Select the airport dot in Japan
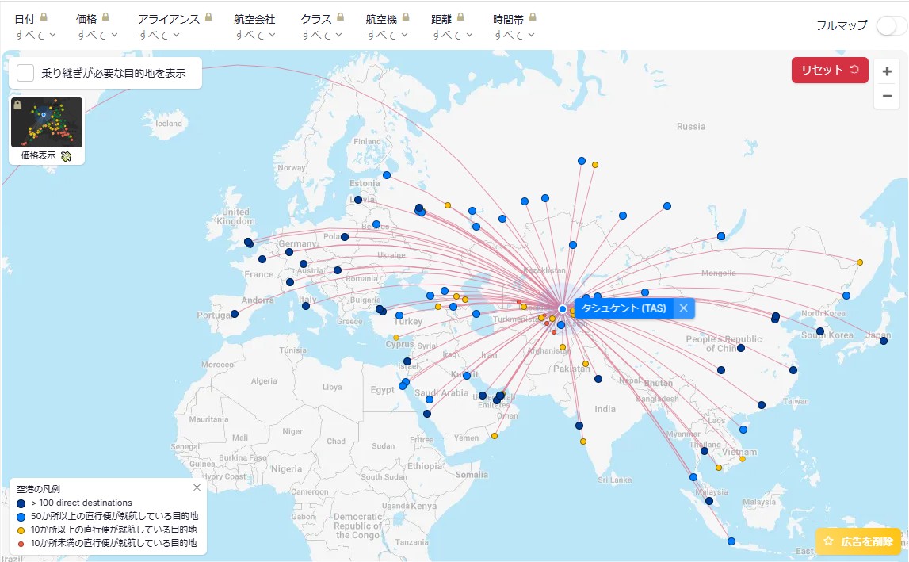Viewport: 909px width, 562px height. pos(884,341)
